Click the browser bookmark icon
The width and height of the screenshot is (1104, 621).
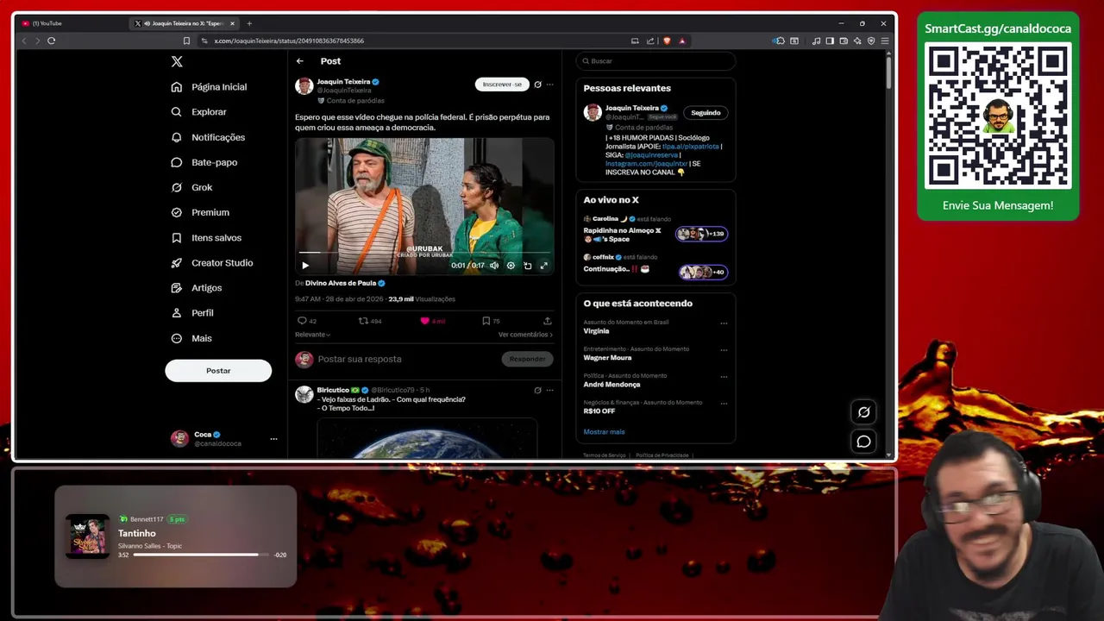(186, 41)
